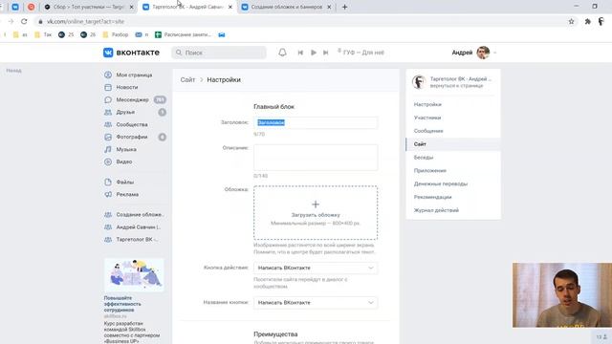Bookmark this page with the star icon
This screenshot has width=612, height=344.
tap(572, 21)
